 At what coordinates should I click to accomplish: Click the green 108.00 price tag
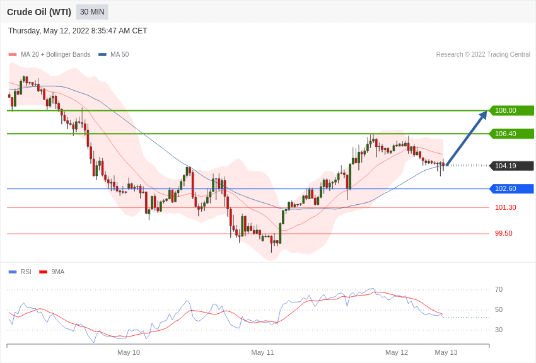coord(511,110)
